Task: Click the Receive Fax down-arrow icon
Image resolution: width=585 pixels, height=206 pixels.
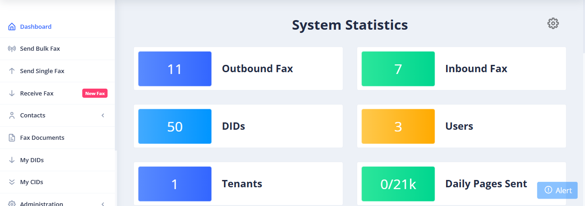Action: 12,93
